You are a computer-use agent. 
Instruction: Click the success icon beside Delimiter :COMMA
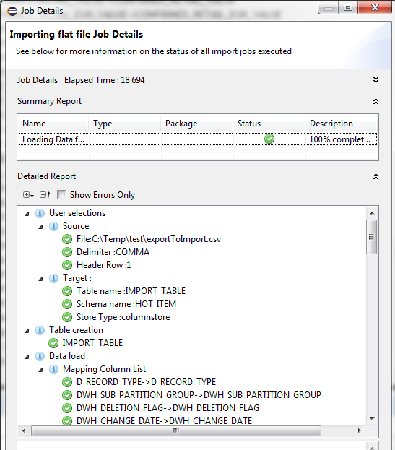(67, 252)
